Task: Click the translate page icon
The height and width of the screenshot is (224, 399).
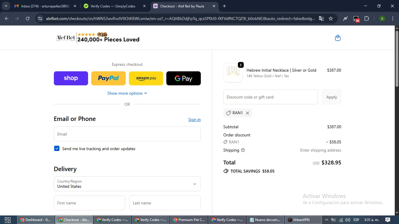Action: pos(321,19)
